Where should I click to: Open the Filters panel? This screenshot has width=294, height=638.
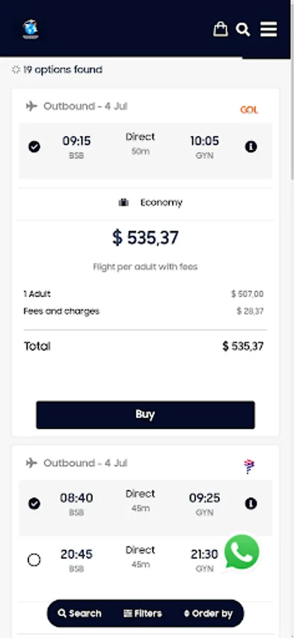click(x=142, y=613)
